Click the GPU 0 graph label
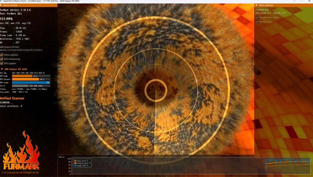Image resolution: width=313 pixels, height=177 pixels. pyautogui.click(x=61, y=157)
